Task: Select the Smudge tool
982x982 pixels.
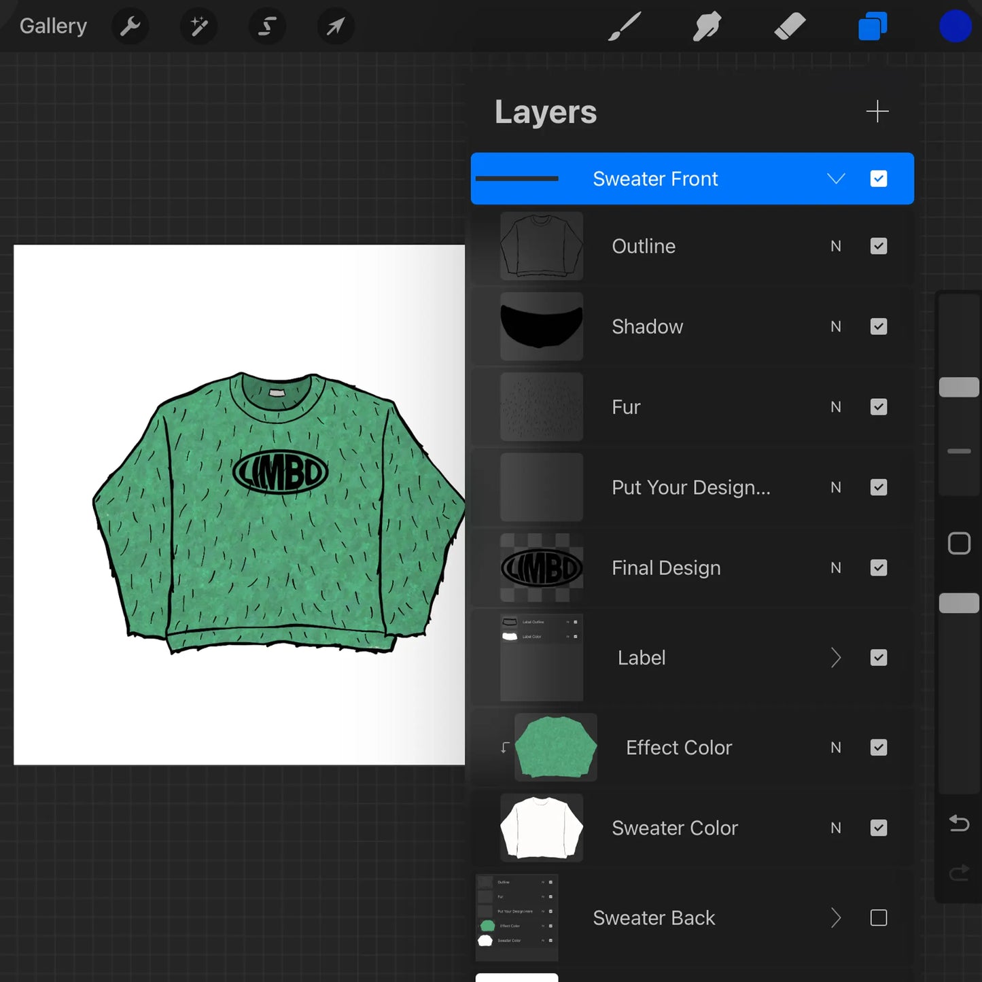Action: pyautogui.click(x=707, y=27)
